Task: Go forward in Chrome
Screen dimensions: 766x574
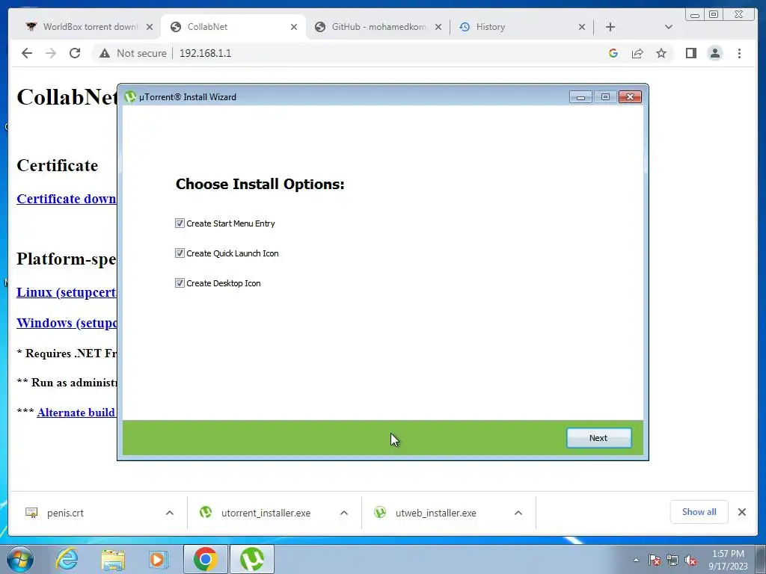Action: (51, 53)
